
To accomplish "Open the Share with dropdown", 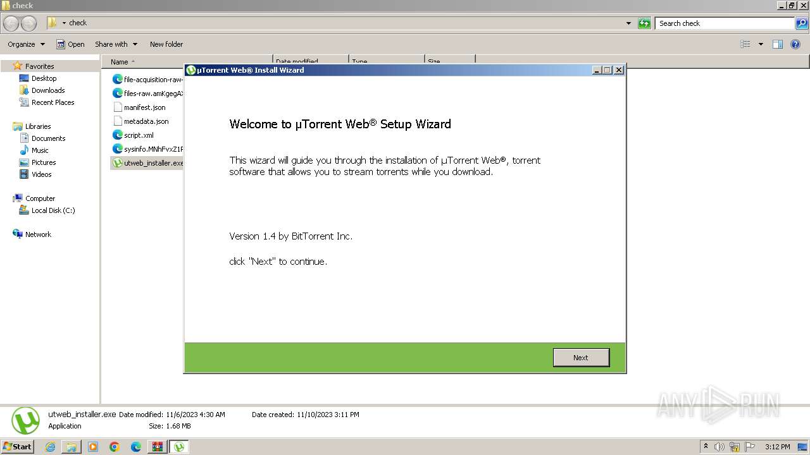I will [116, 44].
